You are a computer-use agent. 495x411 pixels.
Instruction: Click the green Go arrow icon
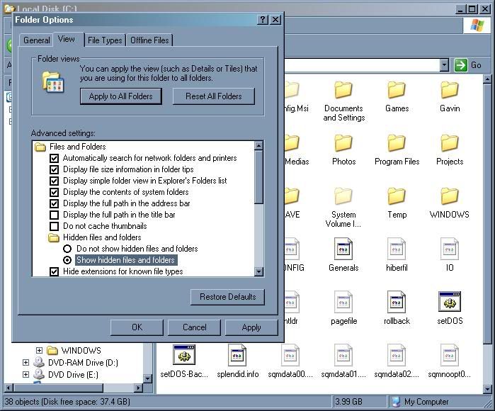pos(460,65)
